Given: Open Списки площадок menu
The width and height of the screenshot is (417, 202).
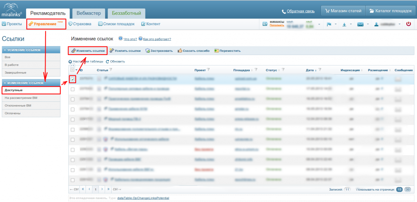Looking at the screenshot, I should click(116, 24).
